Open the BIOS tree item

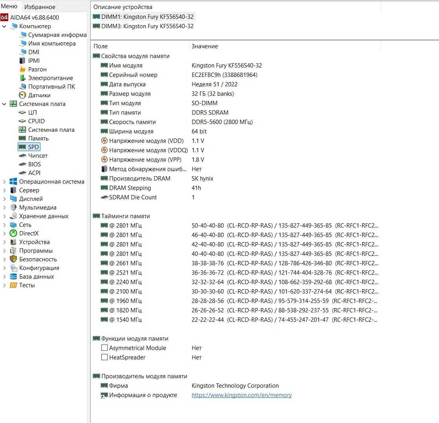(35, 164)
